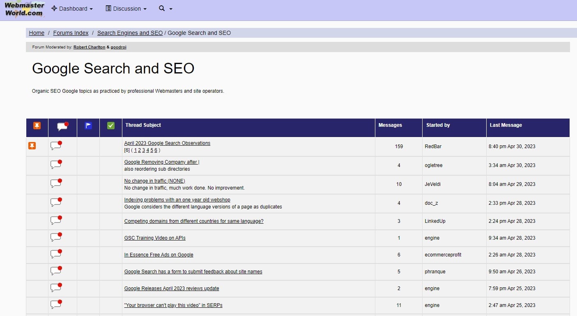Screen dimensions: 577x316
Task: Go to Home breadcrumb link
Action: [37, 33]
